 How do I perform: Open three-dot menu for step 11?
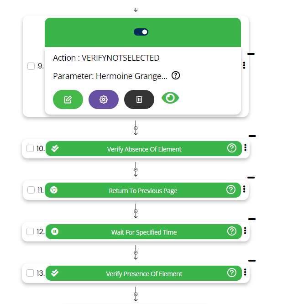click(245, 189)
